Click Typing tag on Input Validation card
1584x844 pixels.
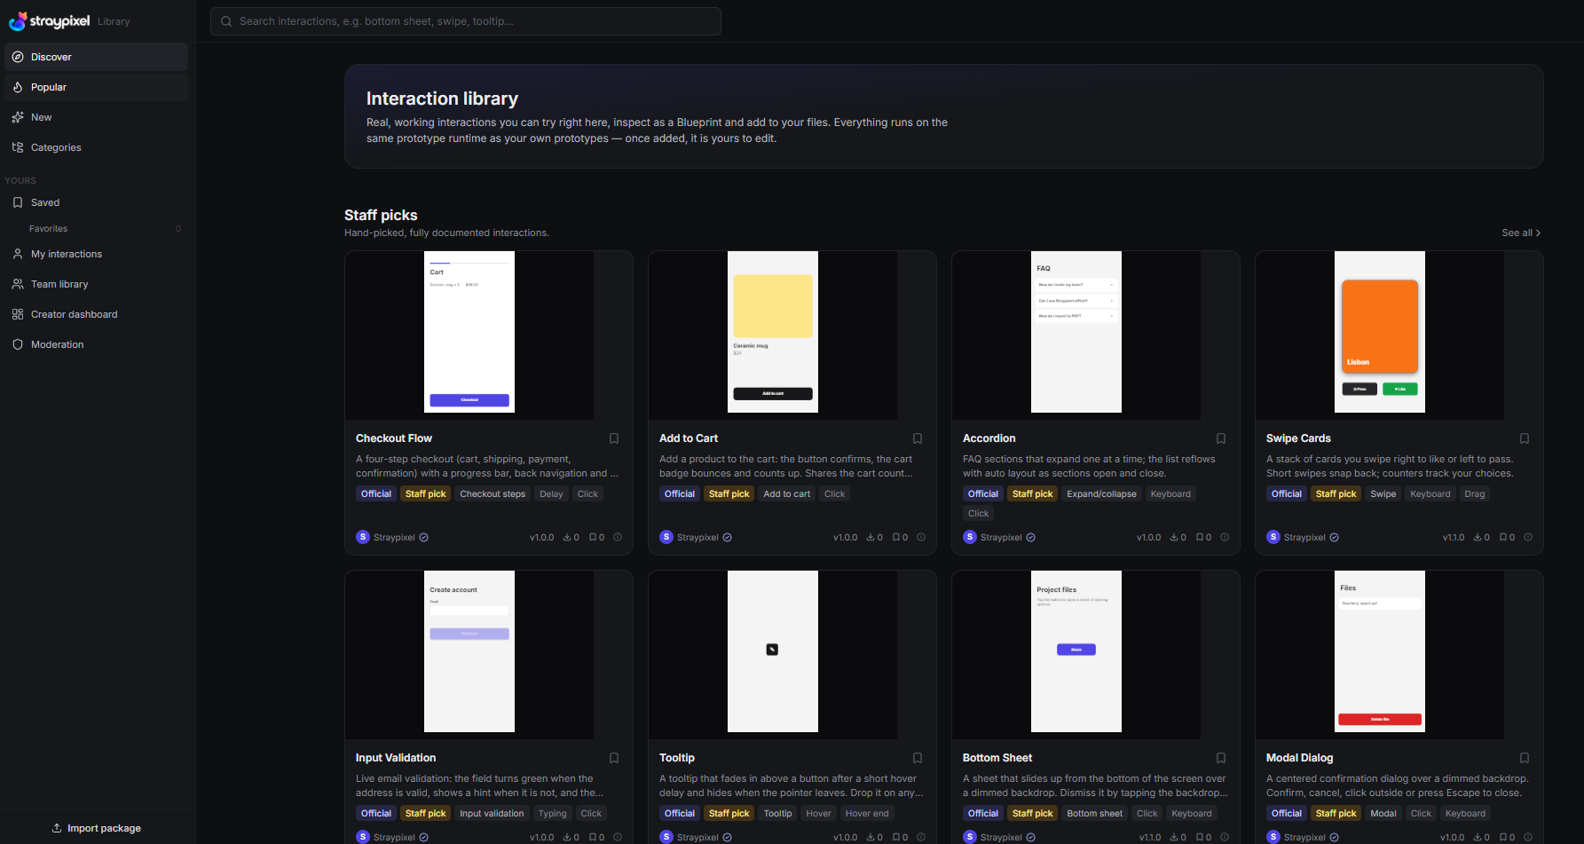[552, 814]
